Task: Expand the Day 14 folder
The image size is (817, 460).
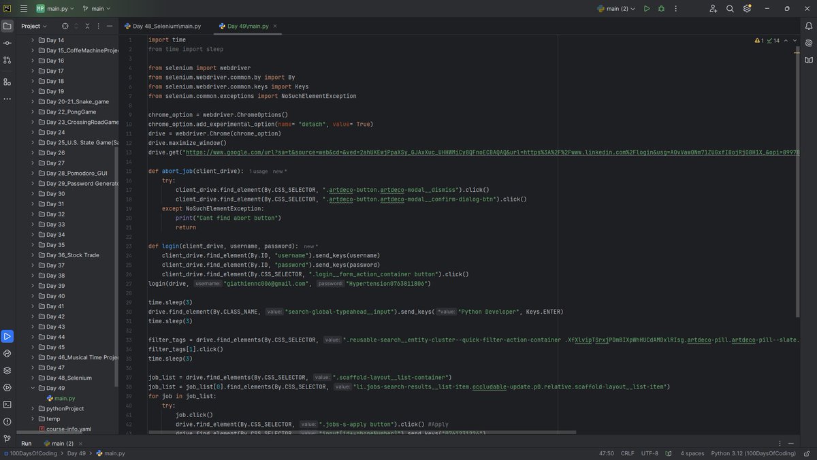Action: tap(32, 40)
